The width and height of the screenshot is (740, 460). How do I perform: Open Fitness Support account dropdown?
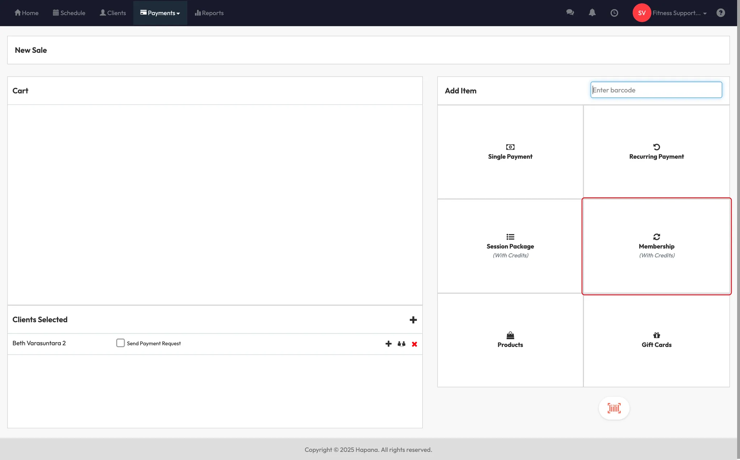pyautogui.click(x=679, y=13)
